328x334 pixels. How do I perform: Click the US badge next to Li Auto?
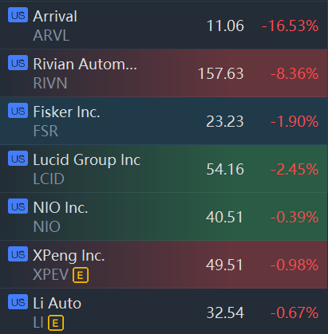coord(18,302)
